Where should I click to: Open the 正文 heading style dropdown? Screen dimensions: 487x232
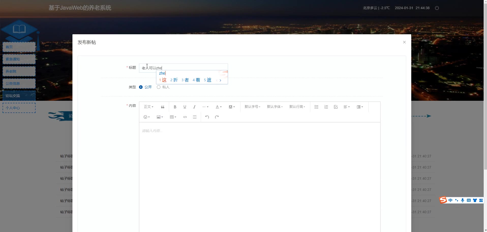point(148,107)
